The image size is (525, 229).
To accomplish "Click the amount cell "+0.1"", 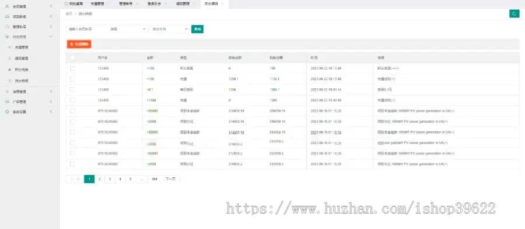I will tap(150, 90).
